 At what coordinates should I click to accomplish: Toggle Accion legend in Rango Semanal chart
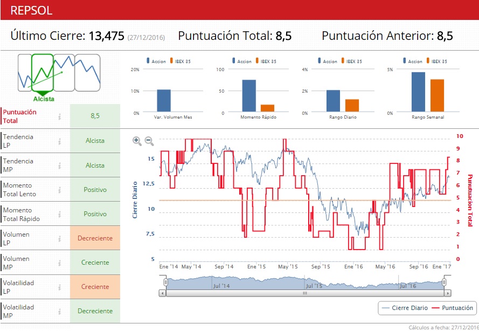[412, 61]
